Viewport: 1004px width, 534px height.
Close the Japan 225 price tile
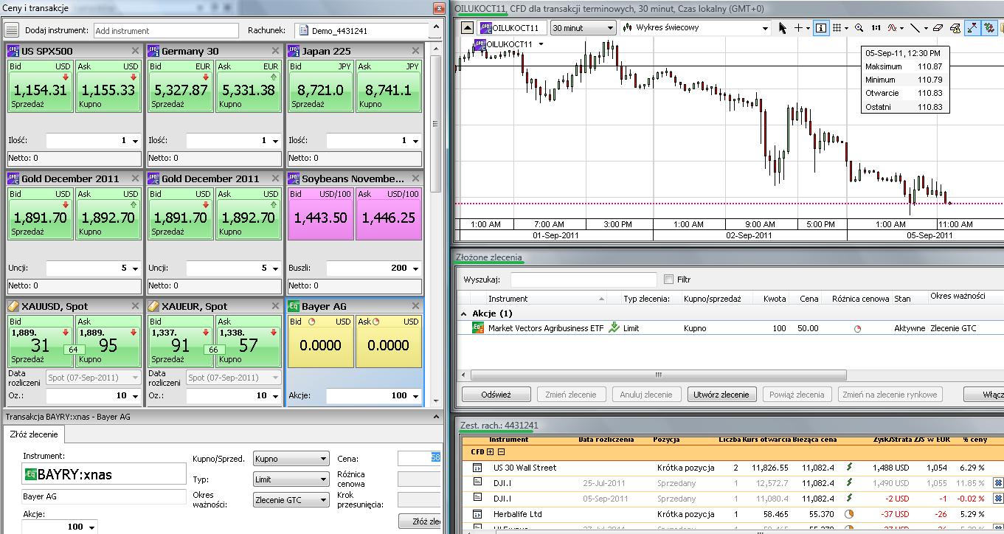click(415, 51)
